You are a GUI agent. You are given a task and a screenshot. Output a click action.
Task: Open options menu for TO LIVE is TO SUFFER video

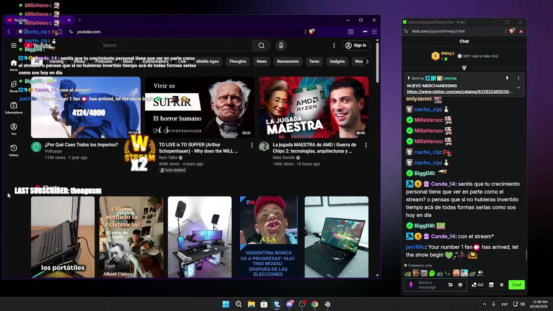click(252, 146)
